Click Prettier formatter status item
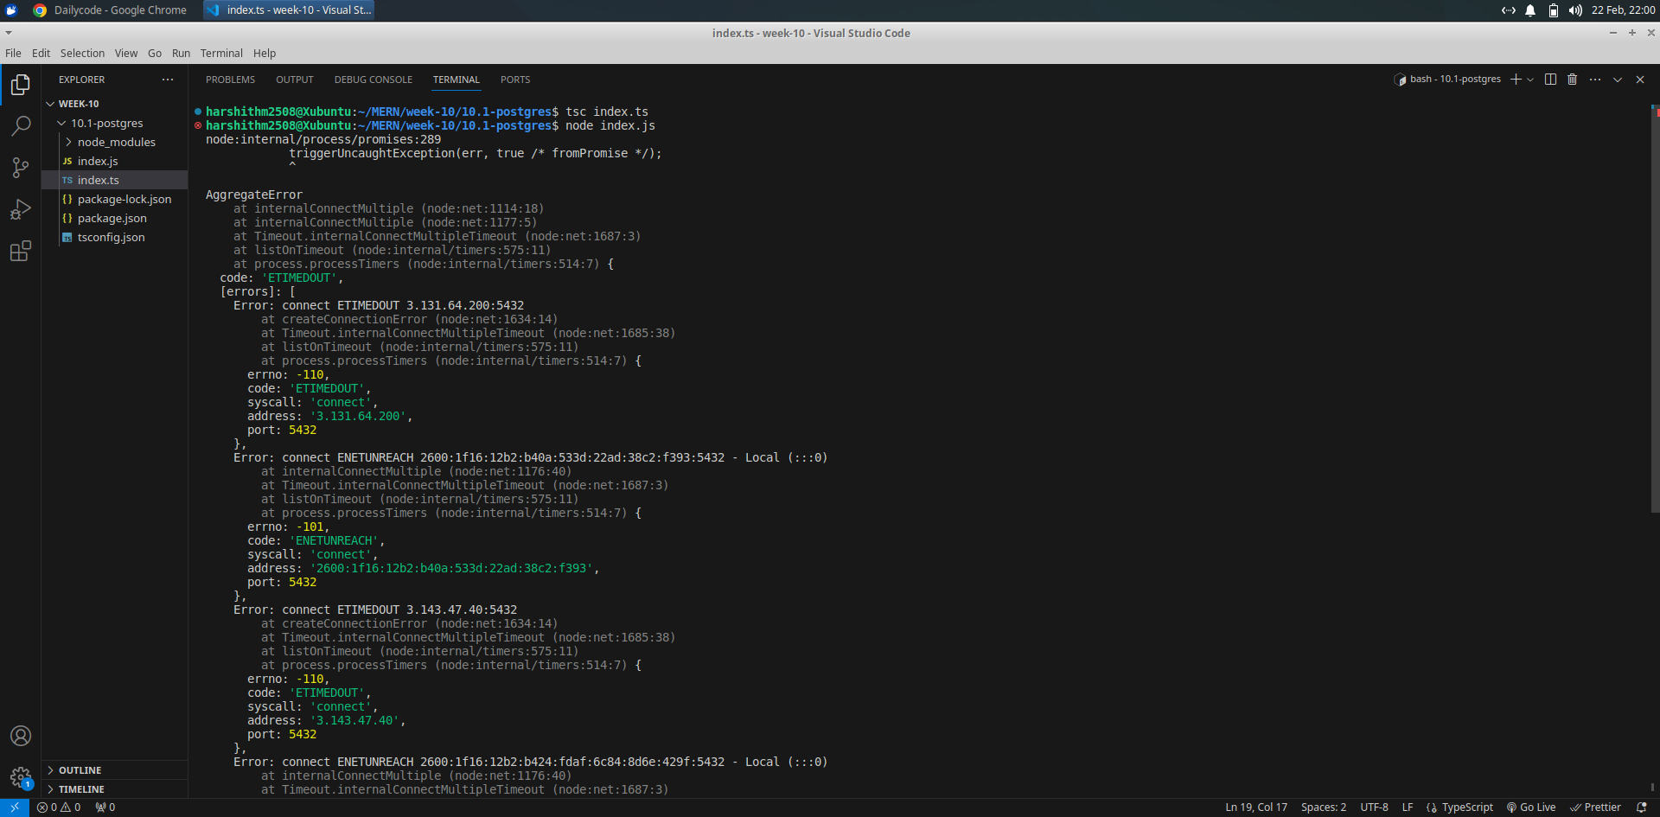The width and height of the screenshot is (1660, 817). pyautogui.click(x=1596, y=807)
